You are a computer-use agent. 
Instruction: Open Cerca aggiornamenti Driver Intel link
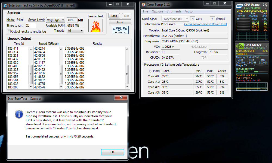coord(205,24)
